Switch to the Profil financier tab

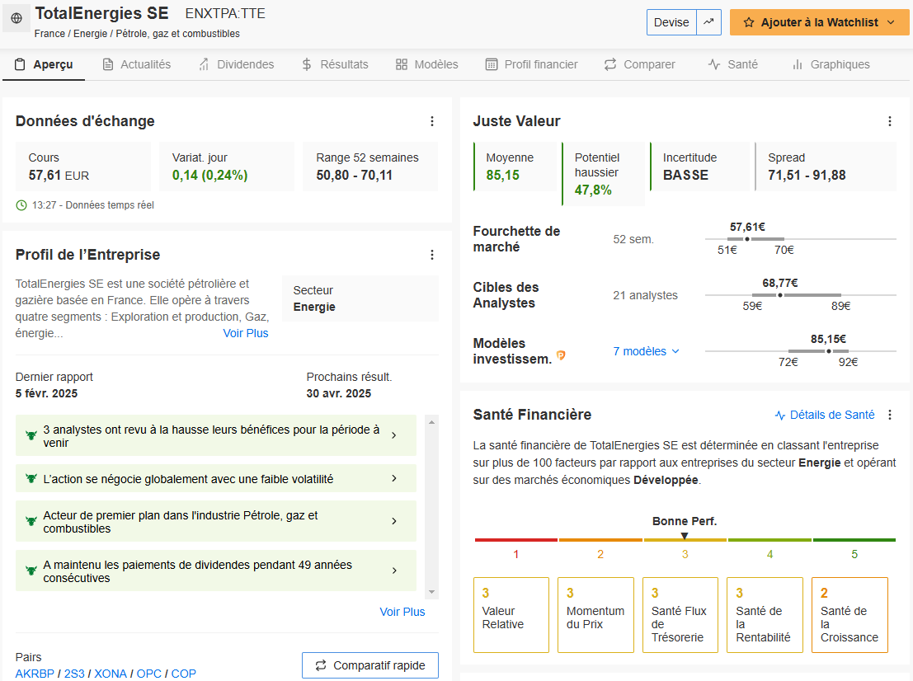tap(532, 64)
